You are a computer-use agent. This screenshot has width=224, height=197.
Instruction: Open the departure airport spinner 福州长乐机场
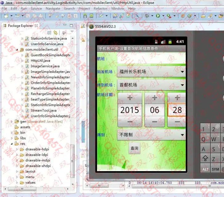151,71
